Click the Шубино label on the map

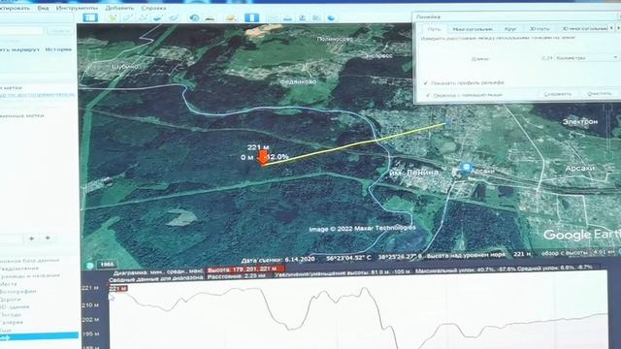point(125,67)
